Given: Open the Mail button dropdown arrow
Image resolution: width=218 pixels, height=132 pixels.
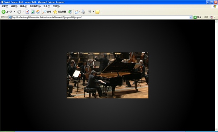Looking at the screenshot, I should point(79,12).
